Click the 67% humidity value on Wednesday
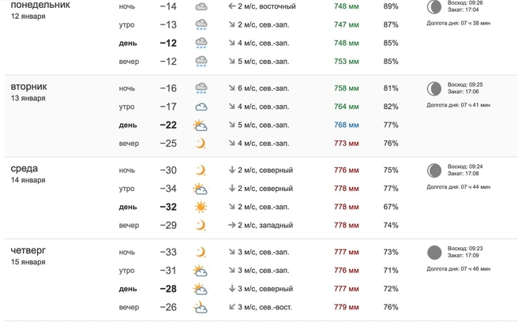Screen dimensions: 518x322 pos(391,207)
